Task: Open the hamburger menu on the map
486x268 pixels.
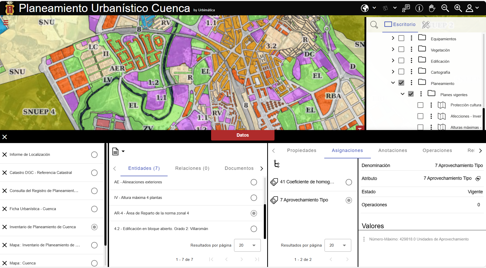Action: (x=6, y=23)
